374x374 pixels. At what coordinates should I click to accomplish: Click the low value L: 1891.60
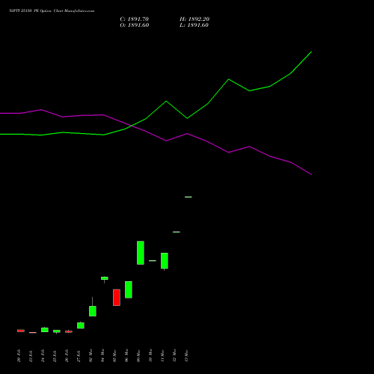tap(194, 25)
